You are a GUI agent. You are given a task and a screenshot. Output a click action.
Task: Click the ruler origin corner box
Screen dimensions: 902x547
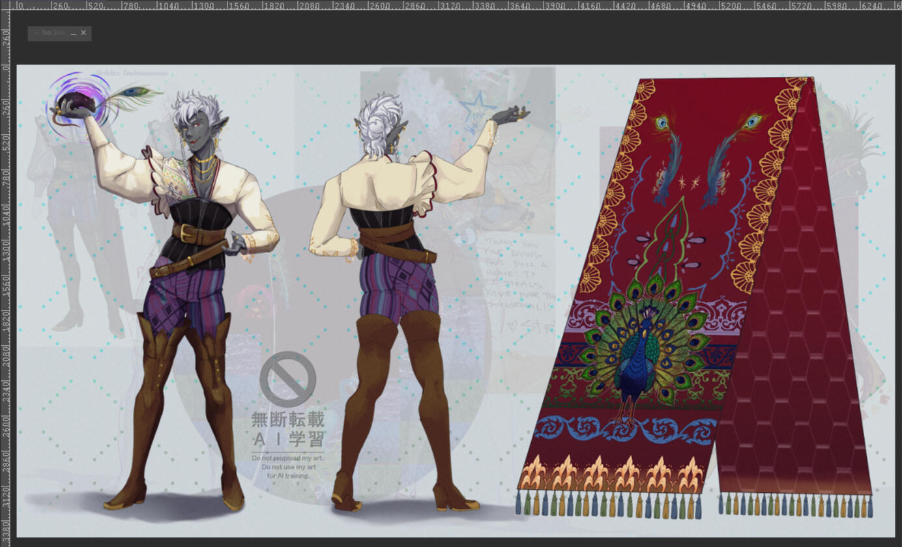pos(5,5)
